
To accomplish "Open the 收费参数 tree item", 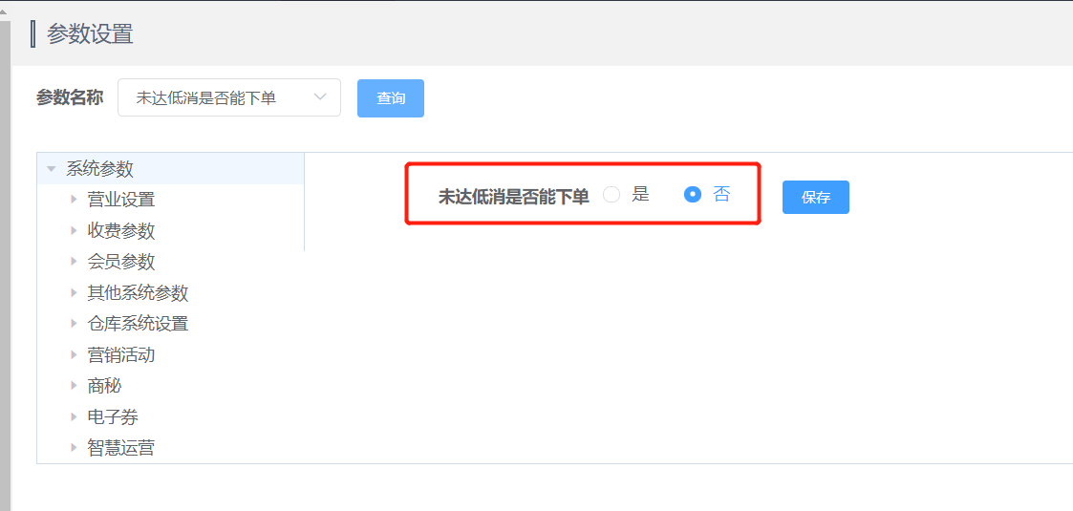I will point(121,230).
